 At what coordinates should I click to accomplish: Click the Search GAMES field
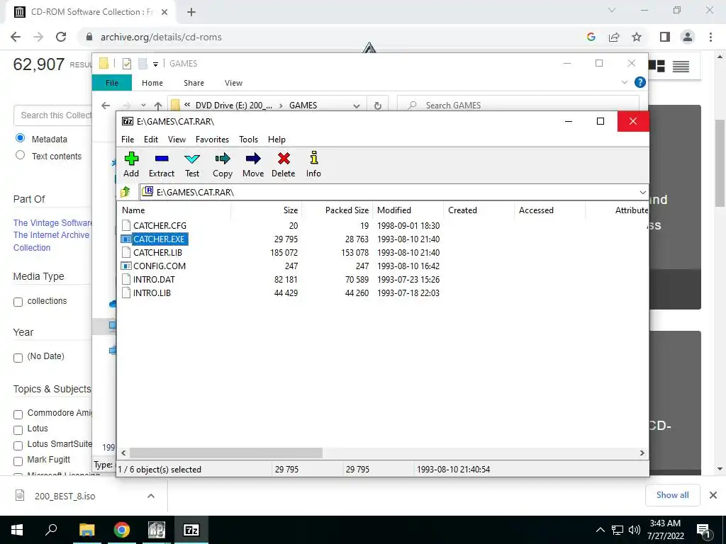pos(518,106)
